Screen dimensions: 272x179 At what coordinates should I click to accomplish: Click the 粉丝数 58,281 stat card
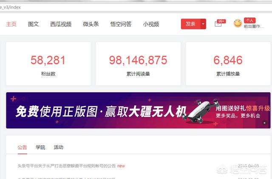pos(48,63)
